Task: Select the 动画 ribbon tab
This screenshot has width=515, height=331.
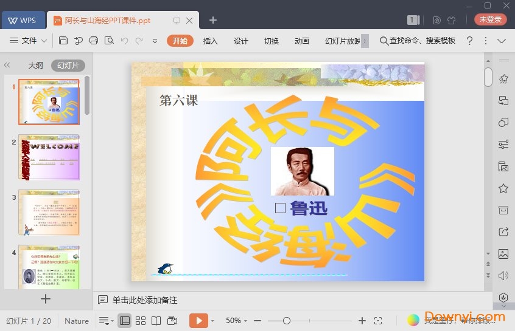Action: pyautogui.click(x=301, y=41)
